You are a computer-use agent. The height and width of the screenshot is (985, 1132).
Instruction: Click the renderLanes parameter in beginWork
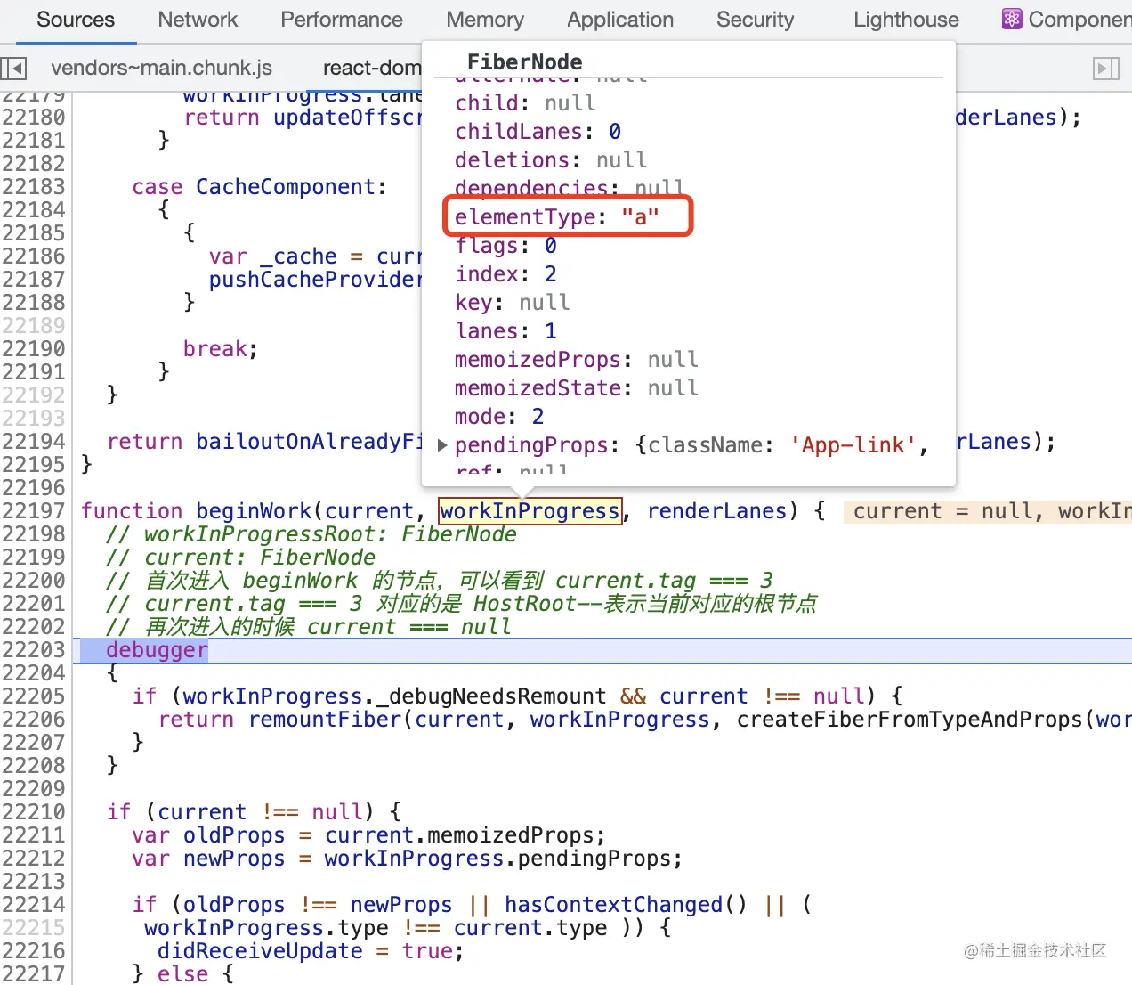[717, 511]
